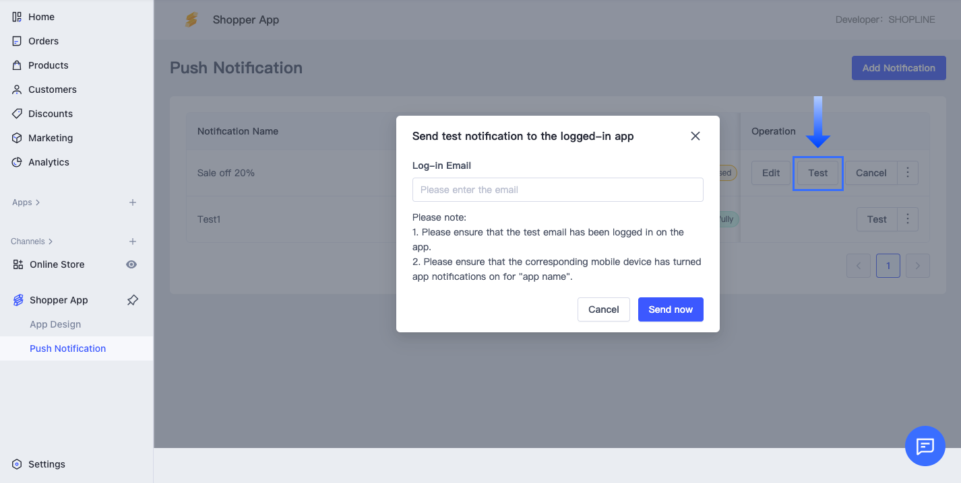Screen dimensions: 961x483
Task: Toggle Online Store eye visibility icon
Action: (131, 264)
